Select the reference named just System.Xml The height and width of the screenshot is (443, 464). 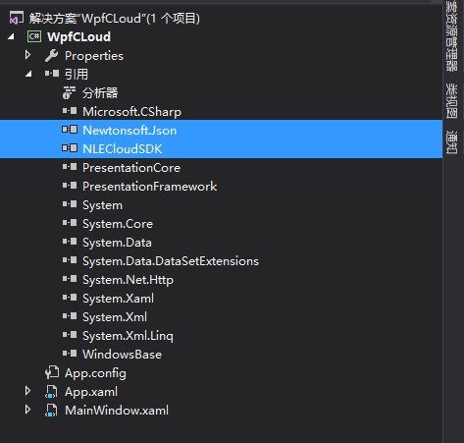point(115,317)
